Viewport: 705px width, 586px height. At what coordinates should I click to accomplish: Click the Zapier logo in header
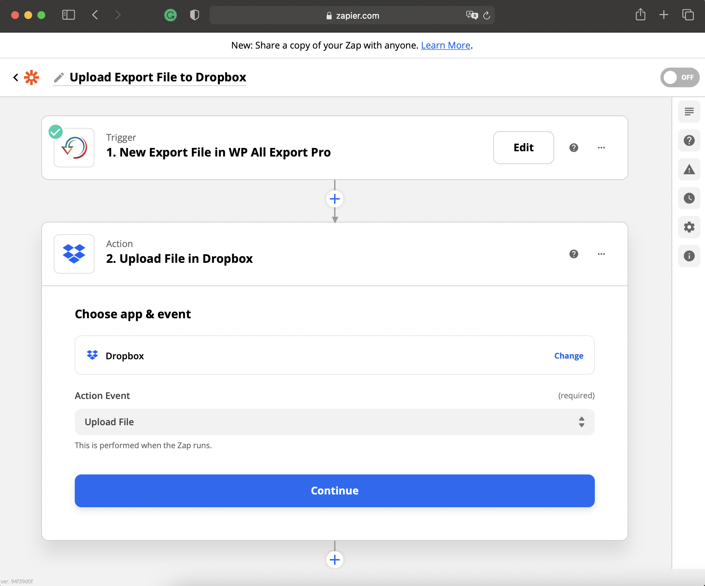[x=31, y=77]
